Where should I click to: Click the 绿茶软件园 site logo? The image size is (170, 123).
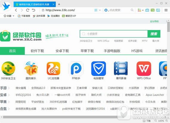tap(21, 36)
